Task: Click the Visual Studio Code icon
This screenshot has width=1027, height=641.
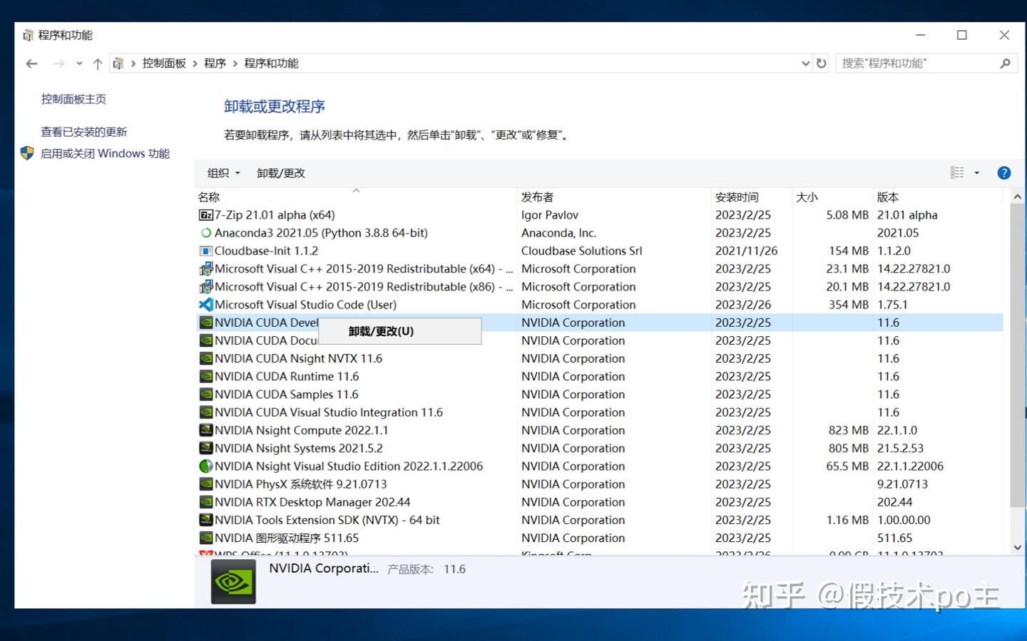Action: click(206, 305)
